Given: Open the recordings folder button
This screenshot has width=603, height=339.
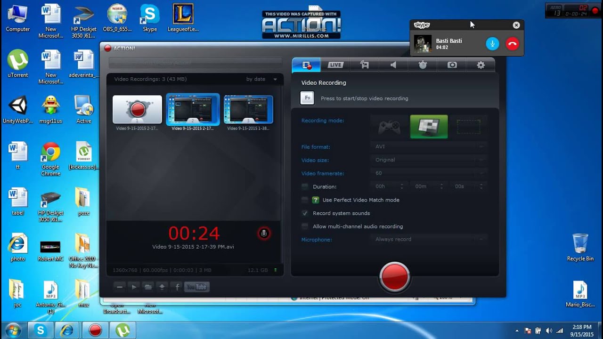Looking at the screenshot, I should [x=148, y=287].
